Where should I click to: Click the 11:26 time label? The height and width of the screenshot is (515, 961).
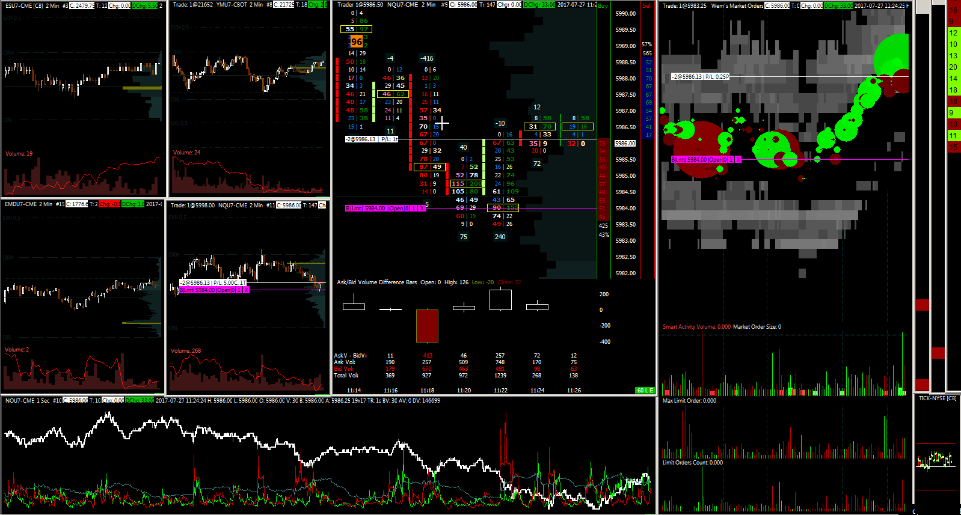[574, 391]
